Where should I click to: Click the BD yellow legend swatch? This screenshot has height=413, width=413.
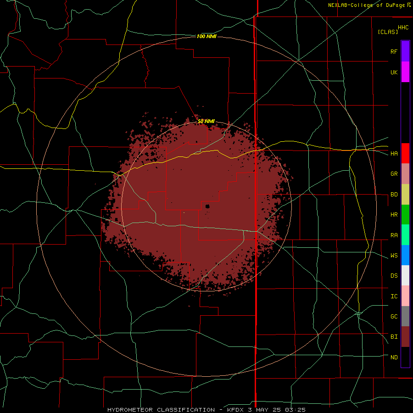[405, 195]
